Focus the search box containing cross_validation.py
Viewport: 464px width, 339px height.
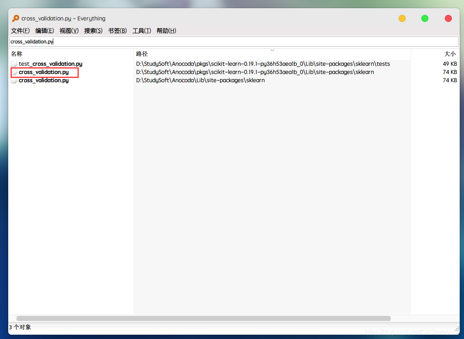point(234,42)
